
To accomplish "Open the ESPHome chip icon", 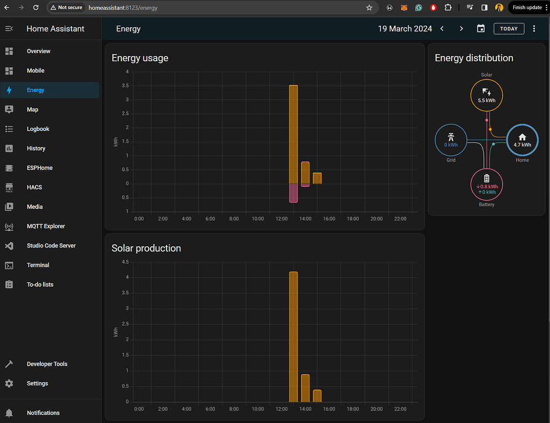I will pyautogui.click(x=9, y=168).
